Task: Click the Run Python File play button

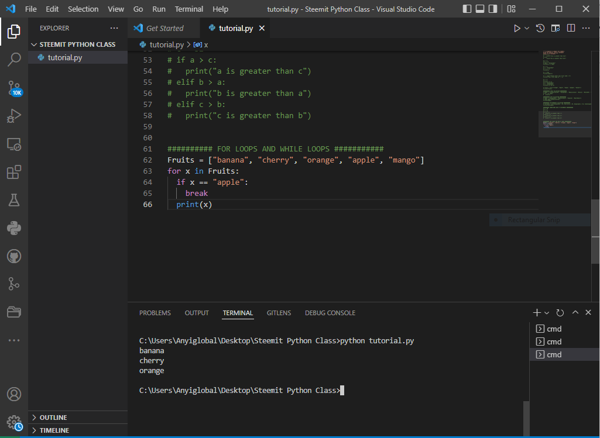Action: pyautogui.click(x=517, y=28)
